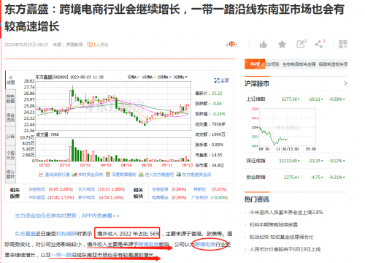
Task: Expand 沪深股市 with right chevron
Action: 345,83
